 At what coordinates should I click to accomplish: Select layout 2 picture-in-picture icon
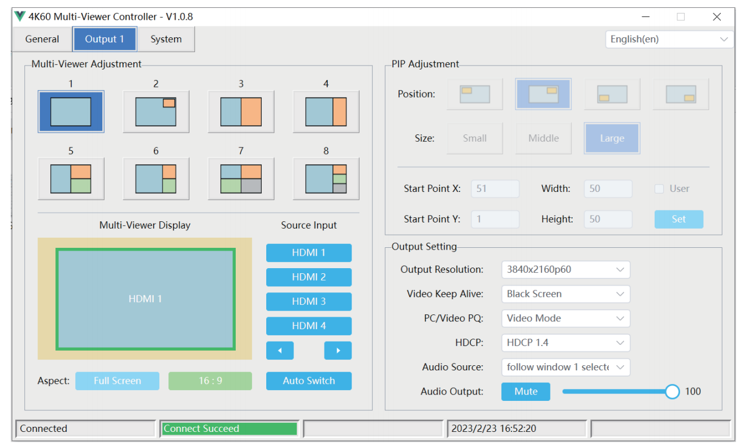[x=156, y=111]
